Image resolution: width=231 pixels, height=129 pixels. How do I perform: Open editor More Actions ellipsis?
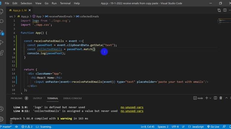pyautogui.click(x=230, y=10)
